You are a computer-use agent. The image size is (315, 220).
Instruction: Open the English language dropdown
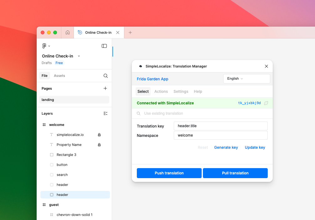[247, 79]
